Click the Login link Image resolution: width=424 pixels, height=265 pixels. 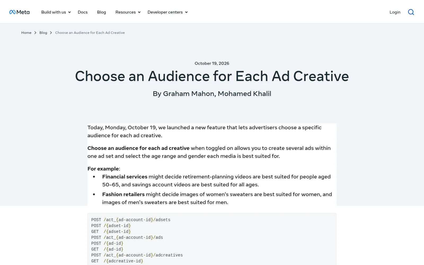point(395,12)
